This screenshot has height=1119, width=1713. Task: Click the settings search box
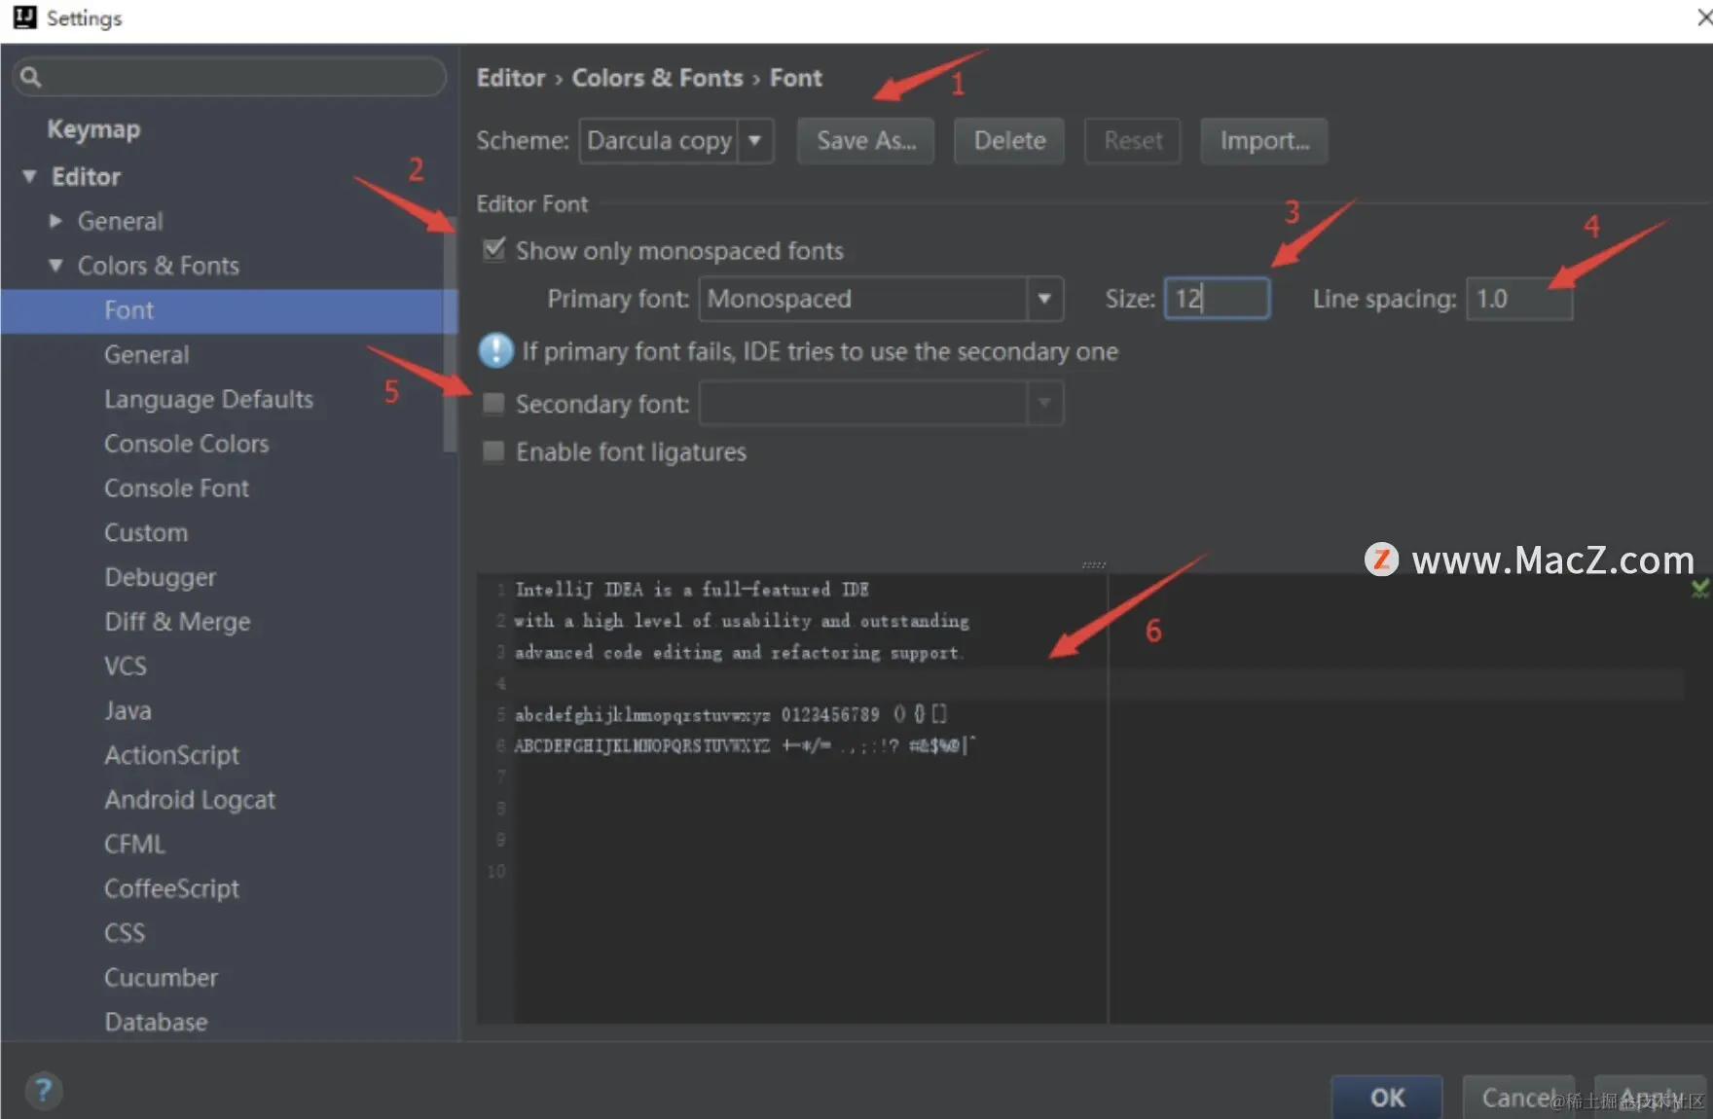pyautogui.click(x=230, y=77)
